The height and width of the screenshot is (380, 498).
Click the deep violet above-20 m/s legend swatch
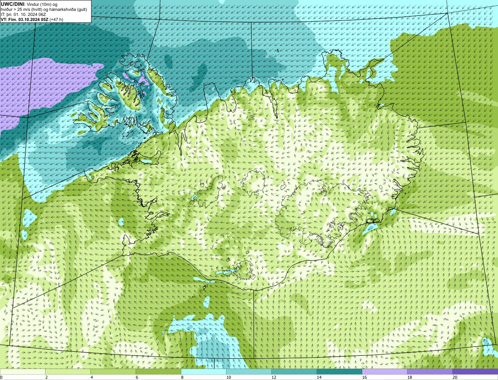pyautogui.click(x=475, y=372)
